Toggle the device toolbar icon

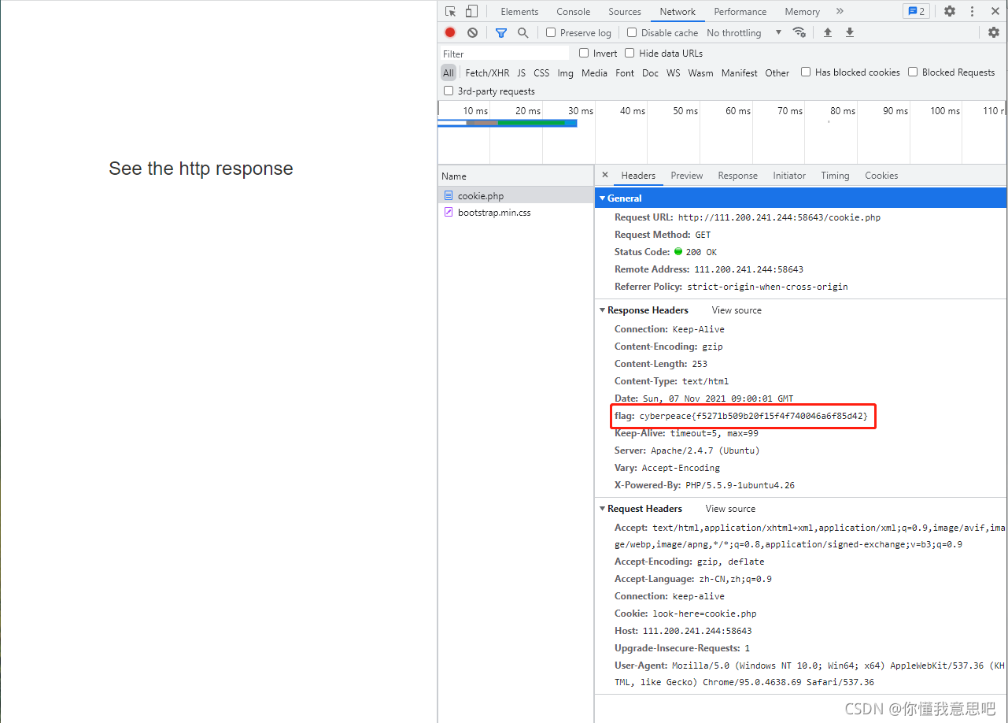coord(471,11)
